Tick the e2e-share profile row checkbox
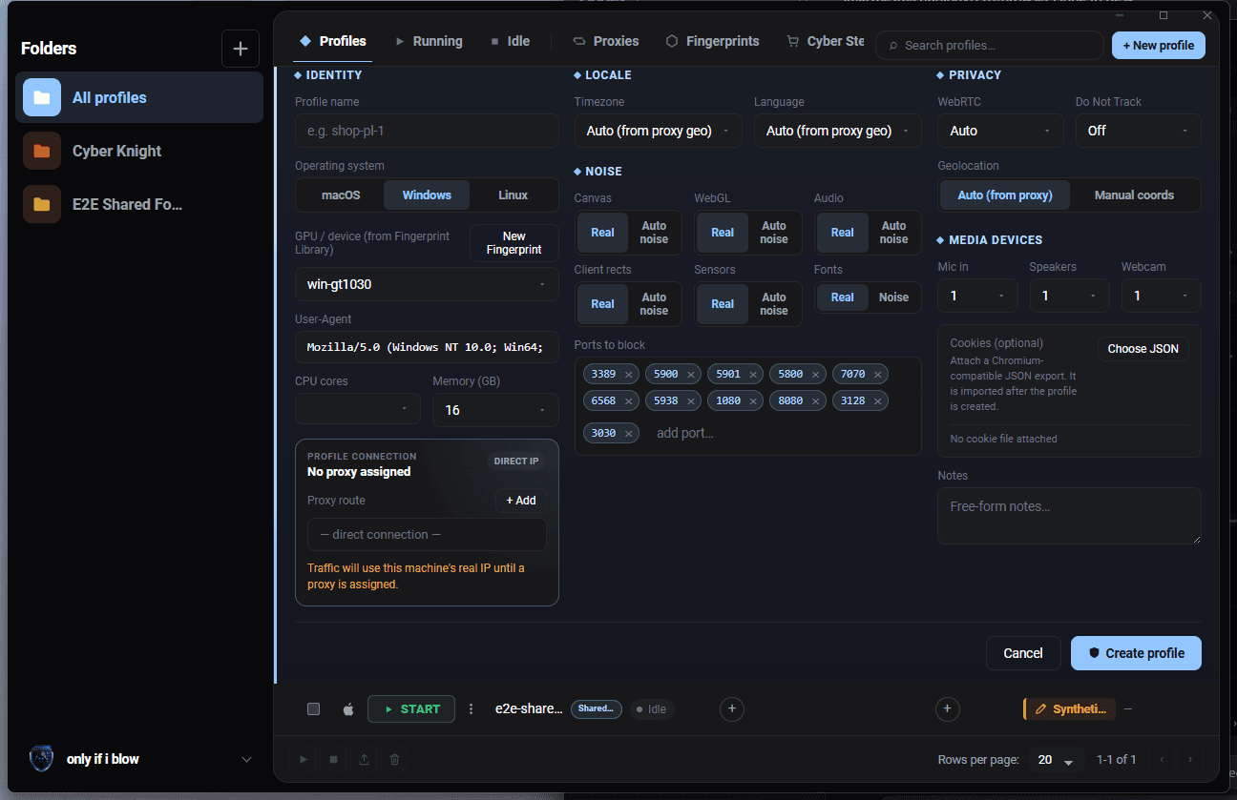The image size is (1237, 800). click(x=313, y=708)
